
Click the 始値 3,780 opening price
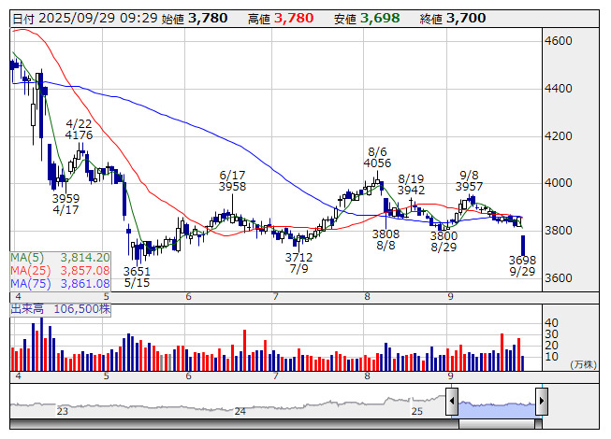tap(195, 19)
